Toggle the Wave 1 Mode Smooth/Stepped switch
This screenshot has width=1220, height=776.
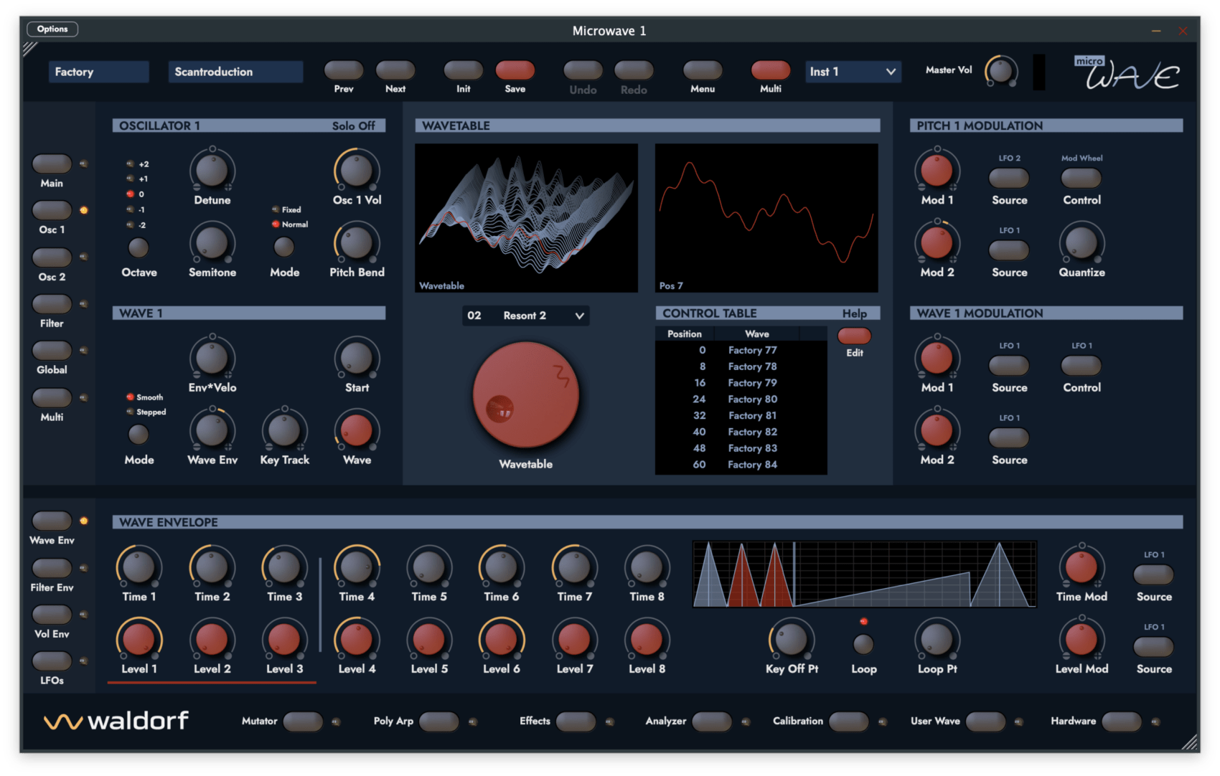point(139,434)
